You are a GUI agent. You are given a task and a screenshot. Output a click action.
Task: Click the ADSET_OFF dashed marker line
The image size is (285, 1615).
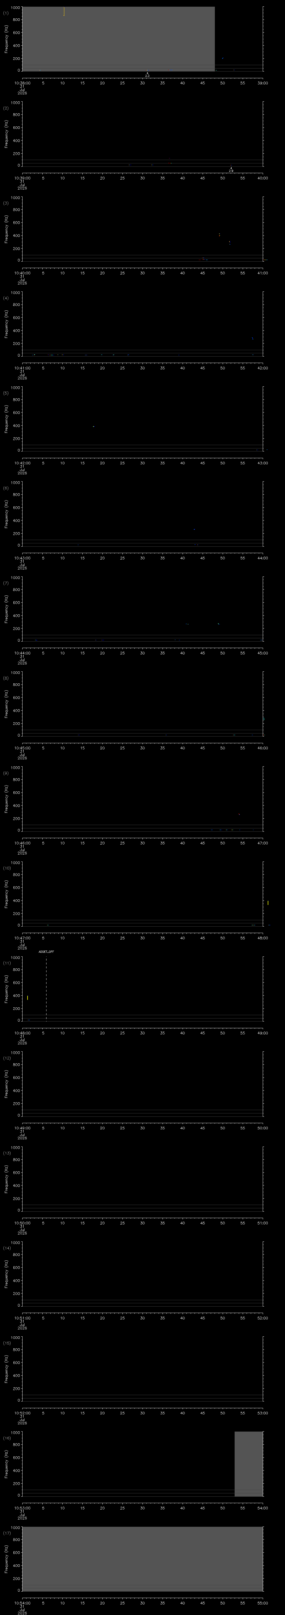46,989
